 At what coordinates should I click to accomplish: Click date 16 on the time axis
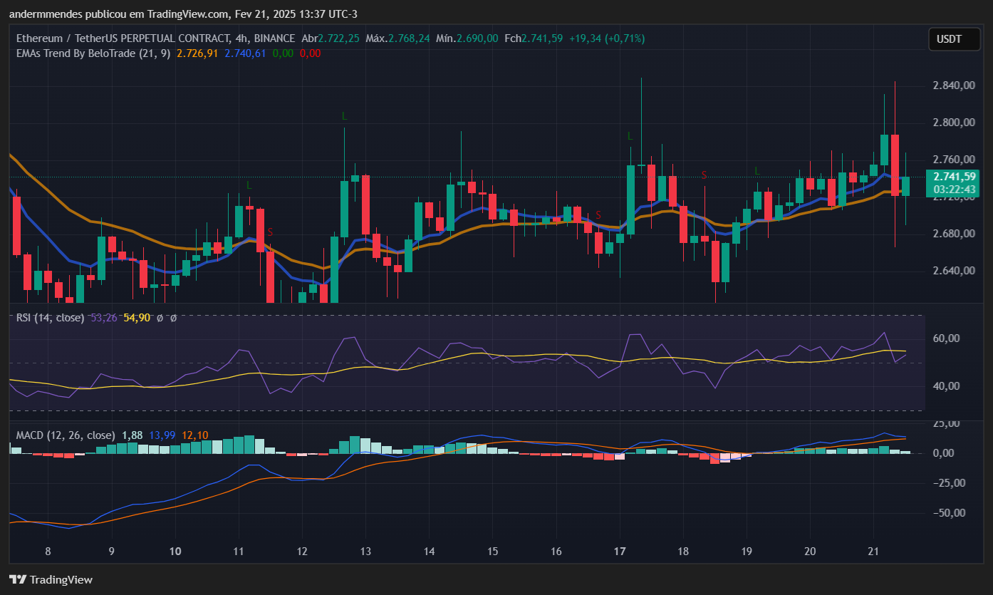tap(556, 551)
